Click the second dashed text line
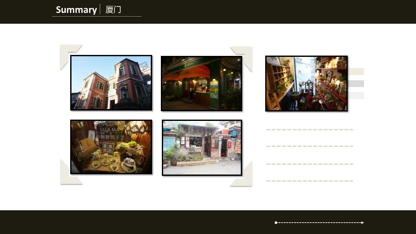 [309, 146]
